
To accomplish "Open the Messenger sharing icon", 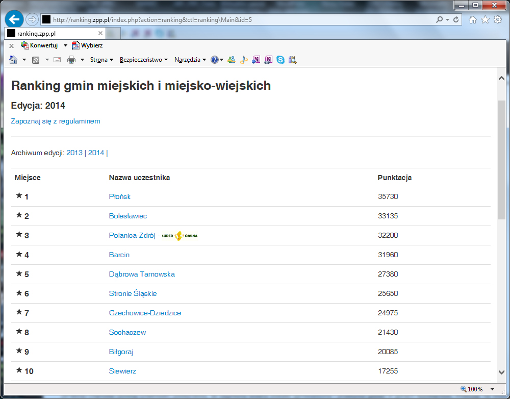I will pos(232,60).
